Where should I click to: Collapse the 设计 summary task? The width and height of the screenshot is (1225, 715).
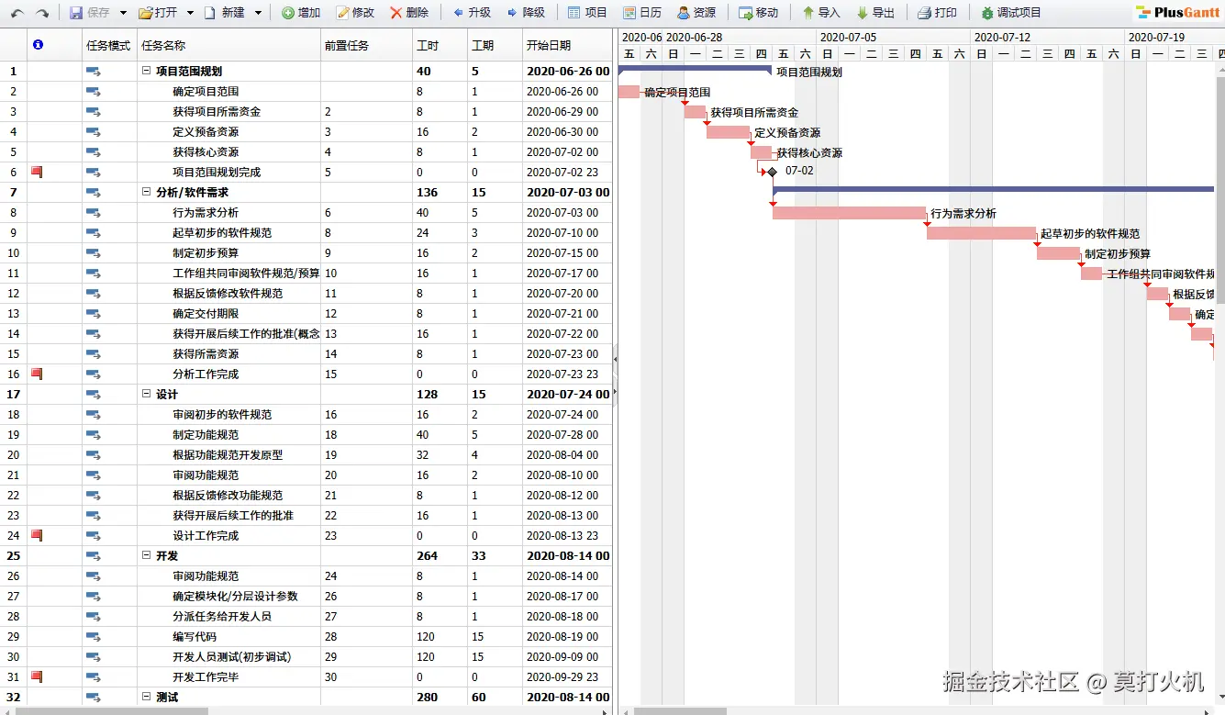(147, 394)
